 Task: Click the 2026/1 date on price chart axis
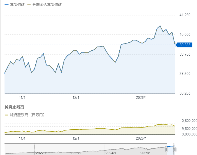click(141, 97)
